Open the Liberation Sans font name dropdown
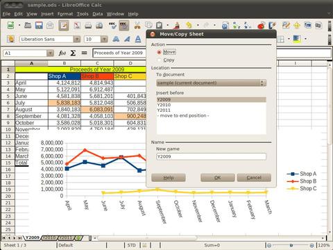333x250 pixels. [77, 39]
